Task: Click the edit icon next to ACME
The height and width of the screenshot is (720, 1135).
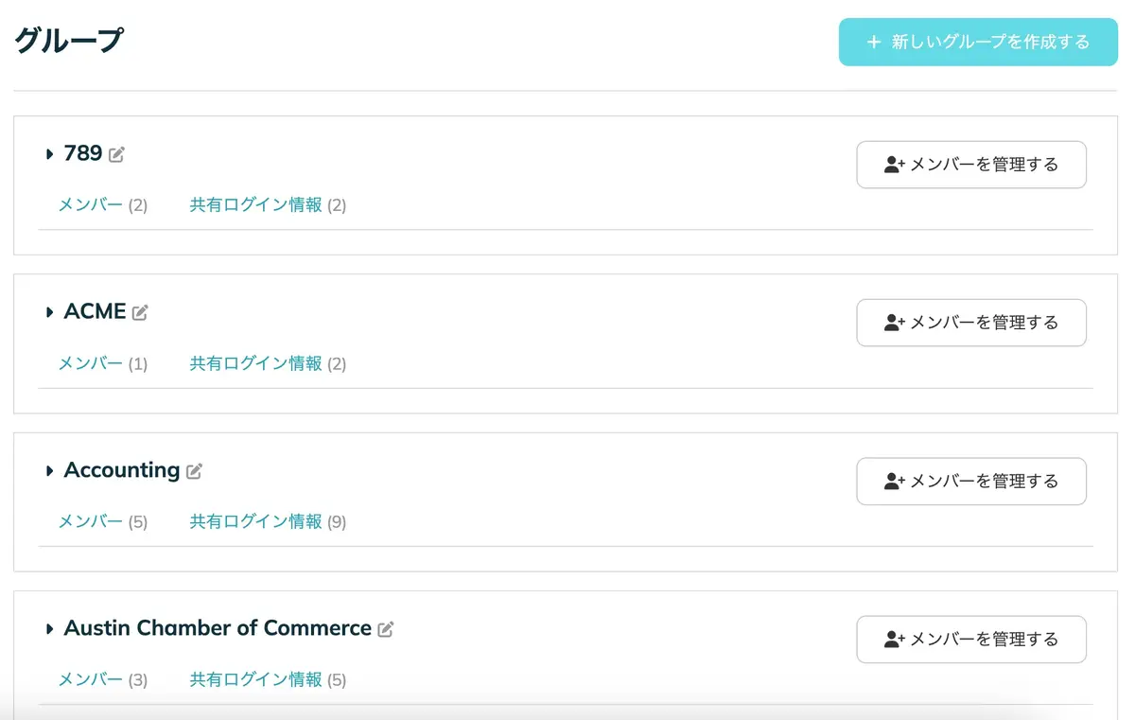Action: pos(140,312)
